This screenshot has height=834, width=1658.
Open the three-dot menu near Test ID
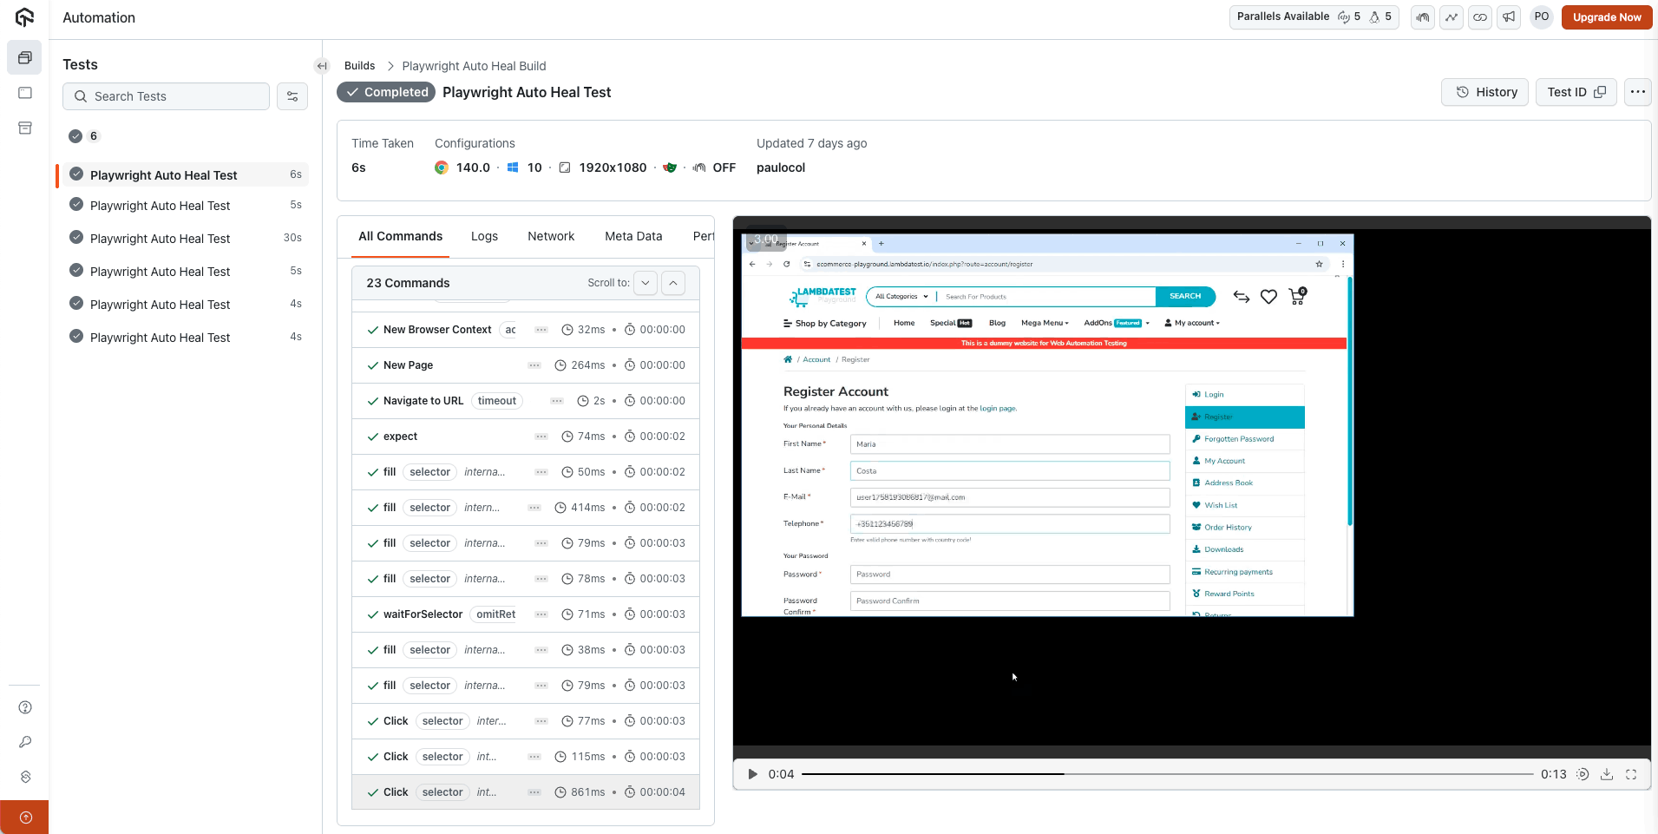1638,92
